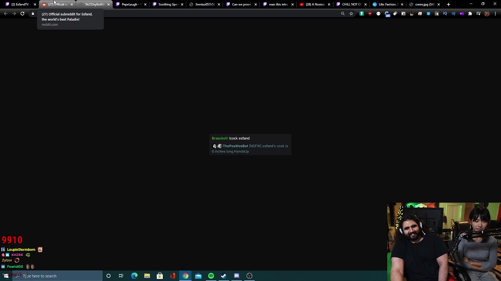Viewport: 501px width, 281px height.
Task: Close the EsfandTV tab
Action: tap(35, 4)
